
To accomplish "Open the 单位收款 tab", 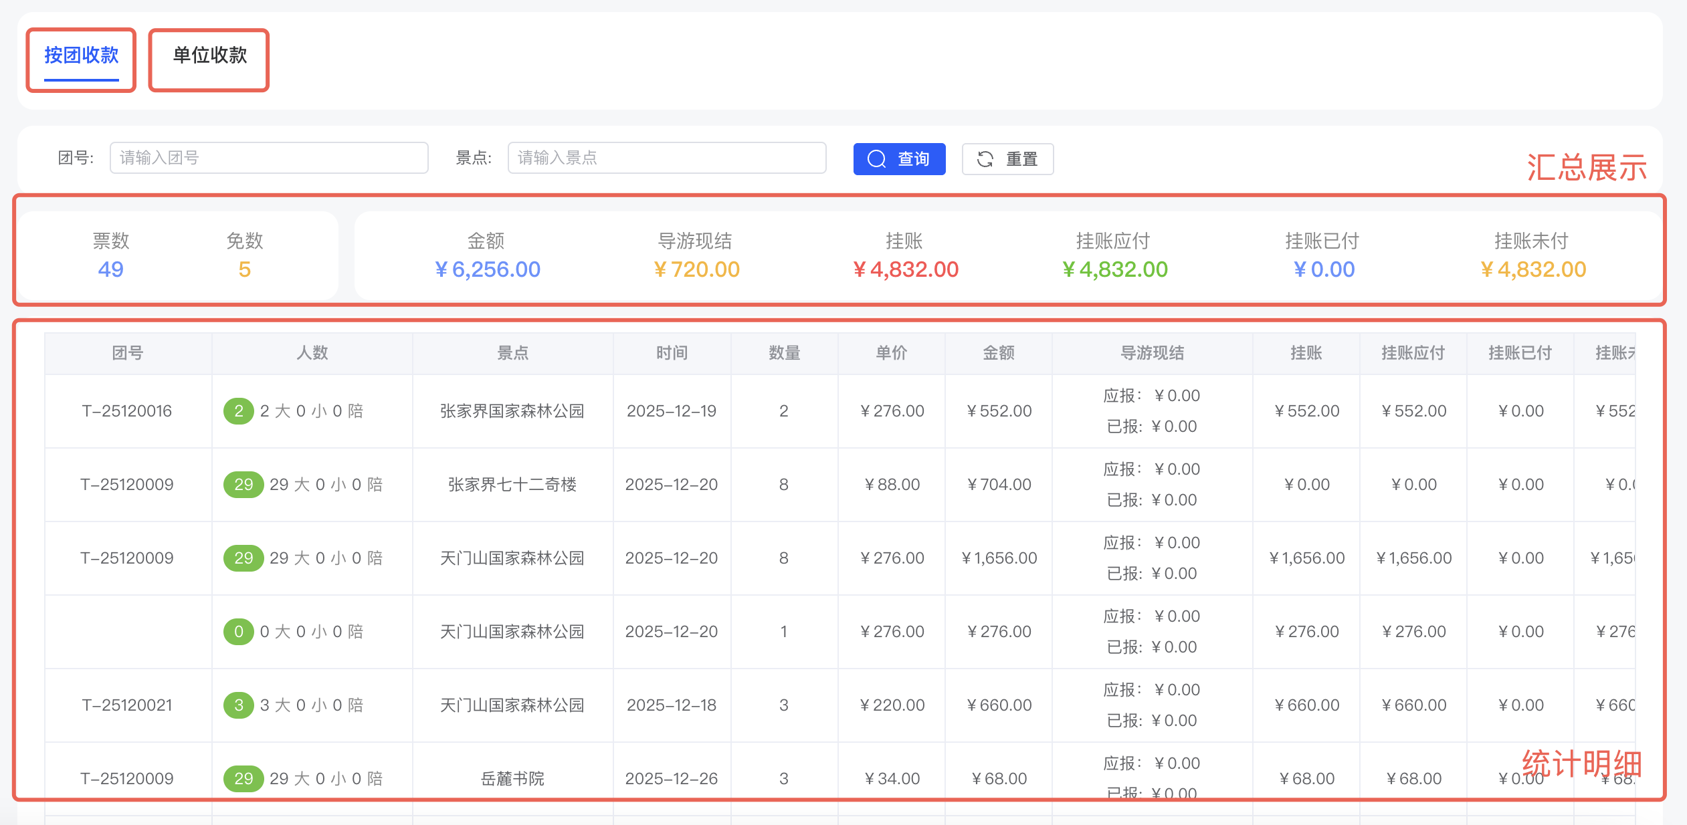I will [x=209, y=56].
